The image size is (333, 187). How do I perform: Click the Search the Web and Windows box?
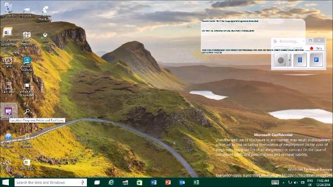coord(50,182)
